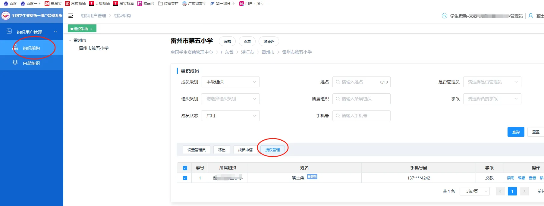Uncheck the row 1 member checkbox
The image size is (544, 206).
pos(185,178)
